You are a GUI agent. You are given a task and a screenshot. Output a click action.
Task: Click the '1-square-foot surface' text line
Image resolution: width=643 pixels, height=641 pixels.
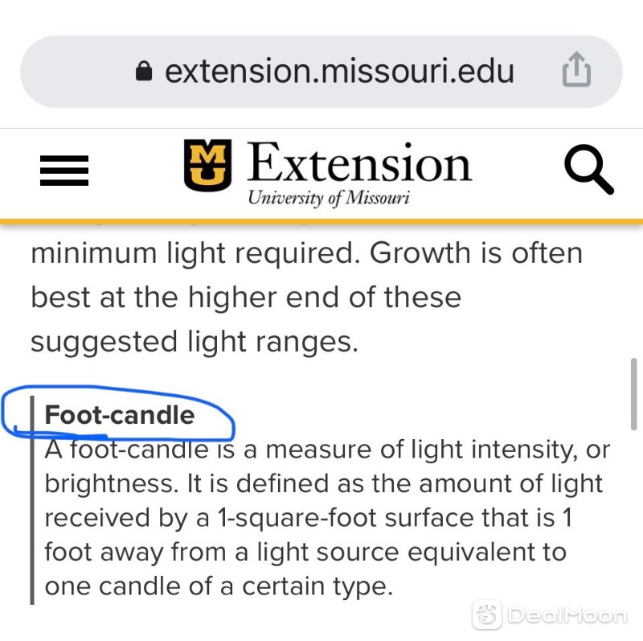[x=308, y=517]
